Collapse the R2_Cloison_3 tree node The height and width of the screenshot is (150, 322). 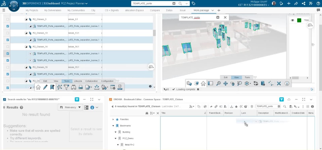(x=26, y=19)
